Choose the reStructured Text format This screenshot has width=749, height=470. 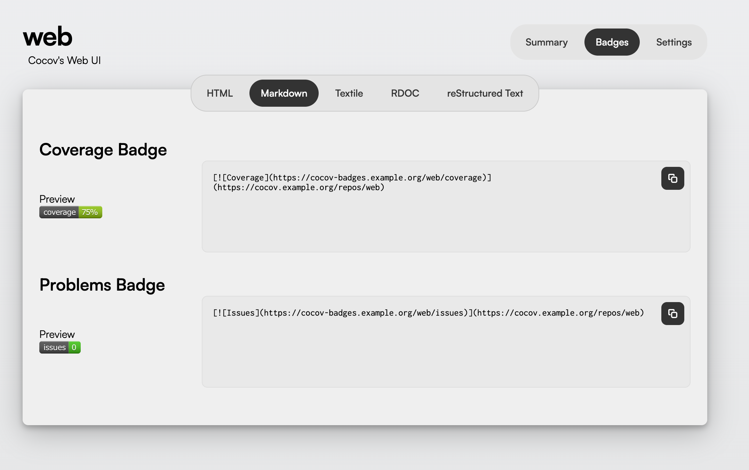pos(485,93)
